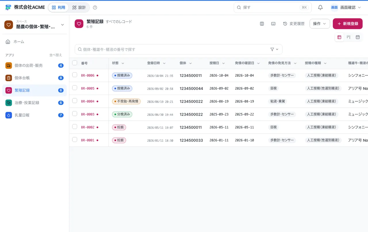Open the 状態 column sort dropdown
368x232 pixels.
123,63
